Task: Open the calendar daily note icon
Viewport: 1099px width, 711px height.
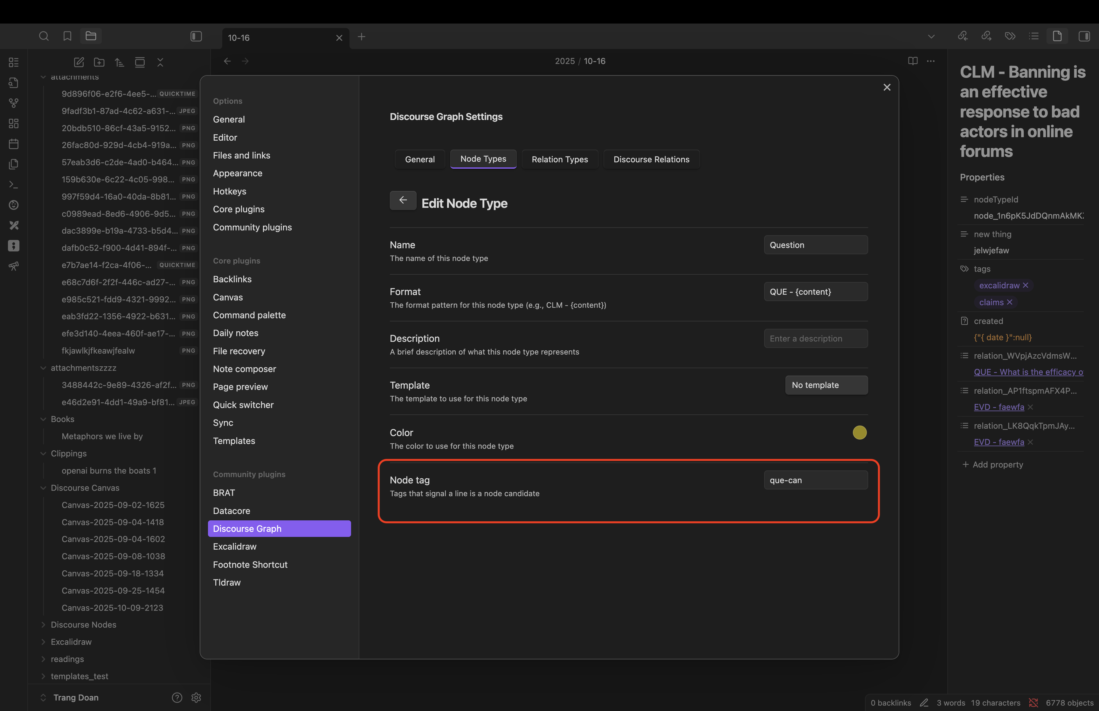Action: pyautogui.click(x=13, y=144)
